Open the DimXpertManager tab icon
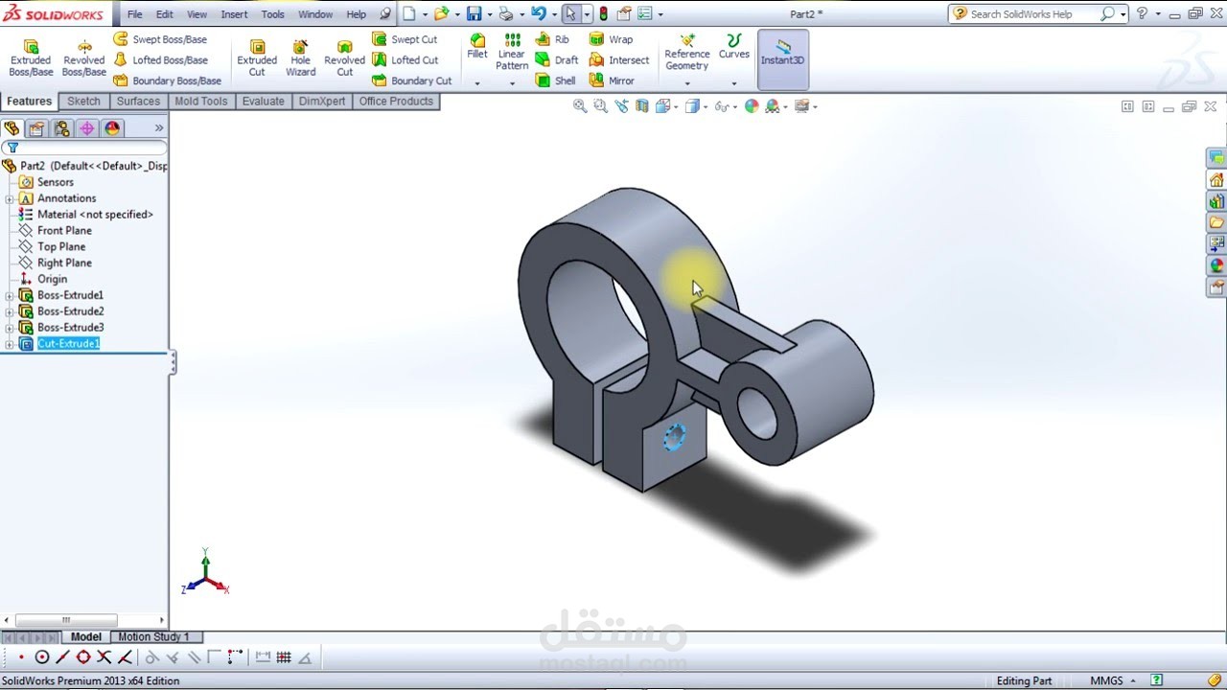 click(87, 128)
